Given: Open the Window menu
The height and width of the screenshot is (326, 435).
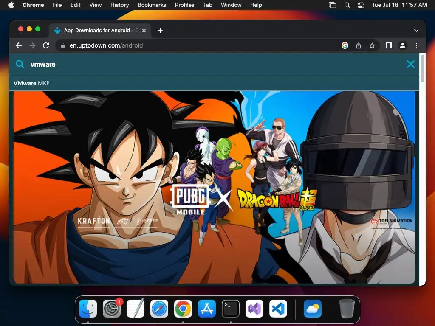Looking at the screenshot, I should click(231, 5).
